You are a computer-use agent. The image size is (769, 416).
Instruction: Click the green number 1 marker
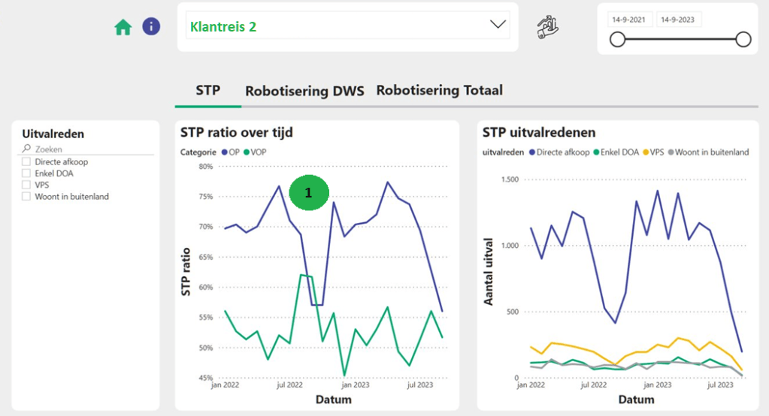[307, 193]
